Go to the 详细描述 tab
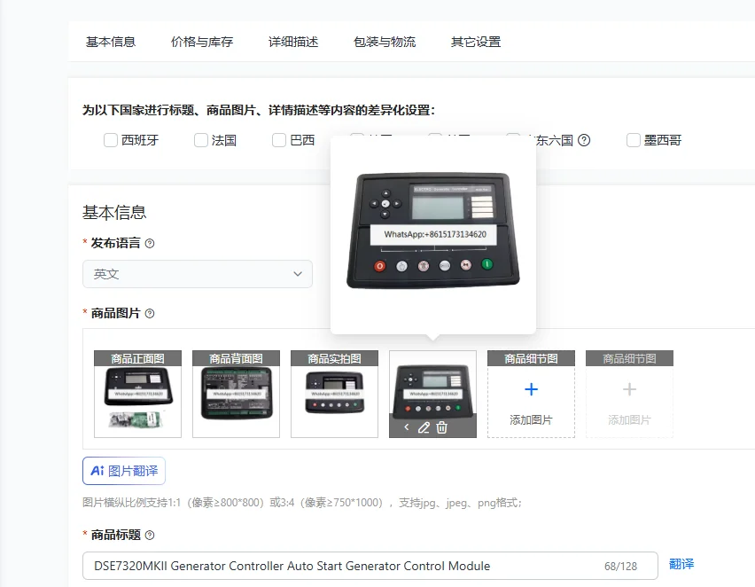755x587 pixels. [x=293, y=42]
